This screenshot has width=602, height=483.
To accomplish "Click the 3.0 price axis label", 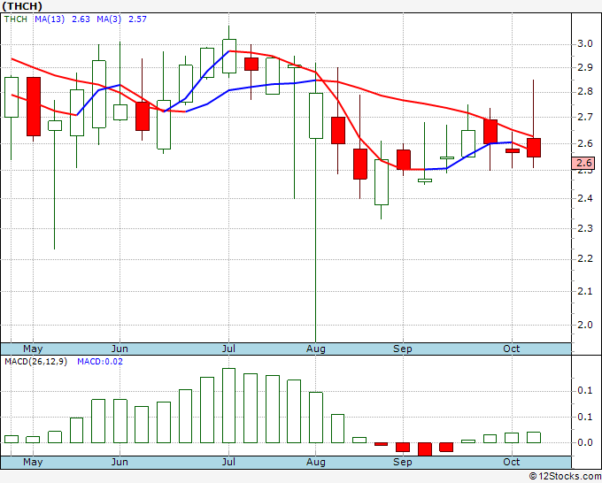I will (x=584, y=43).
